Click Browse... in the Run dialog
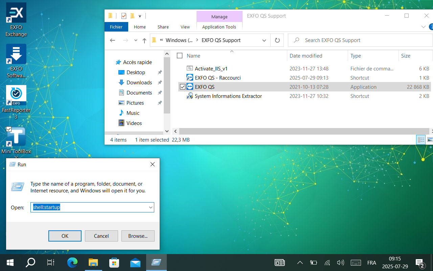The image size is (433, 271). click(138, 236)
